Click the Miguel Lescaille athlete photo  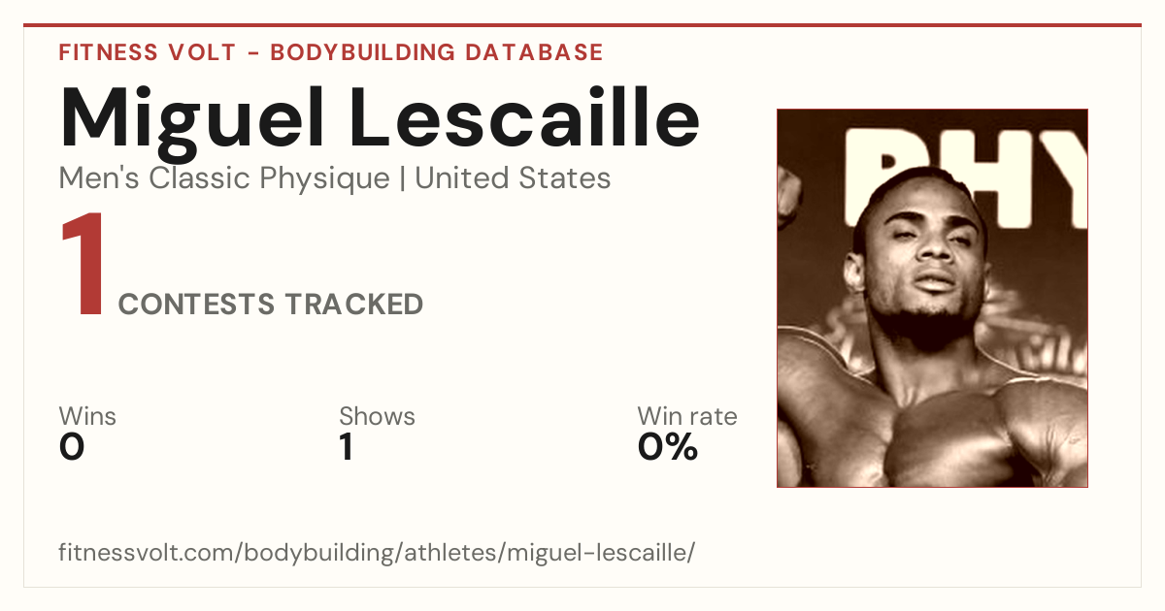point(932,298)
